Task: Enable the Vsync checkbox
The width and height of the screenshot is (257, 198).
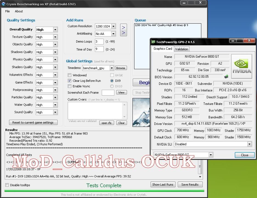Action: click(x=69, y=86)
